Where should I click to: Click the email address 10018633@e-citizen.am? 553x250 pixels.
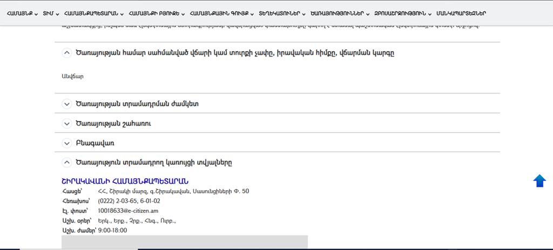pos(128,211)
